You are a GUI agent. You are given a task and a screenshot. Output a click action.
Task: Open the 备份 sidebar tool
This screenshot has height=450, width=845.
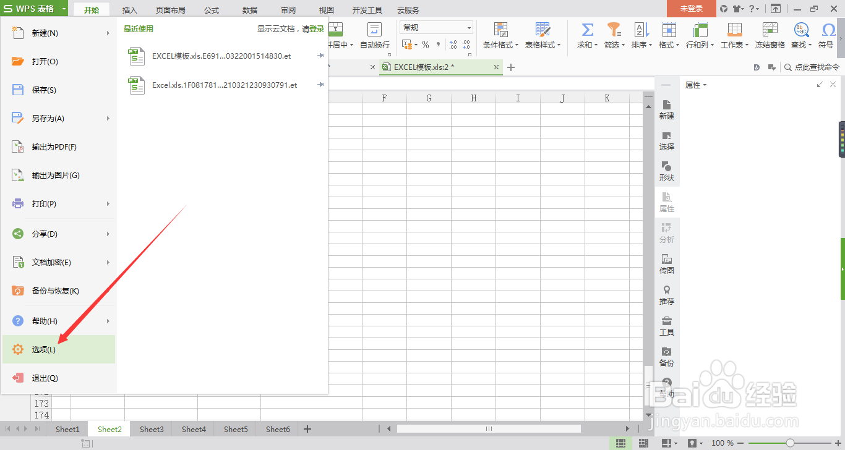pos(667,357)
